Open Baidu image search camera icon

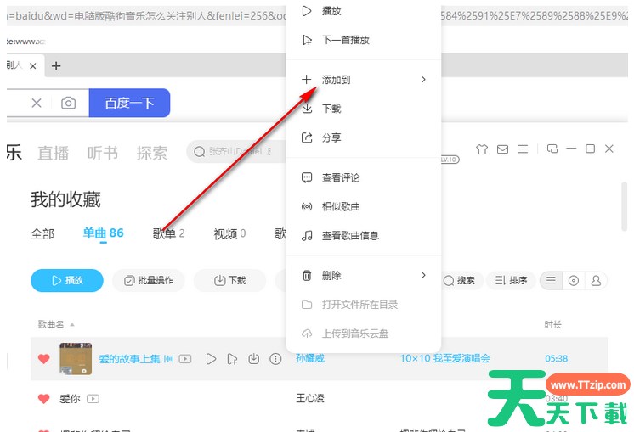pyautogui.click(x=68, y=103)
